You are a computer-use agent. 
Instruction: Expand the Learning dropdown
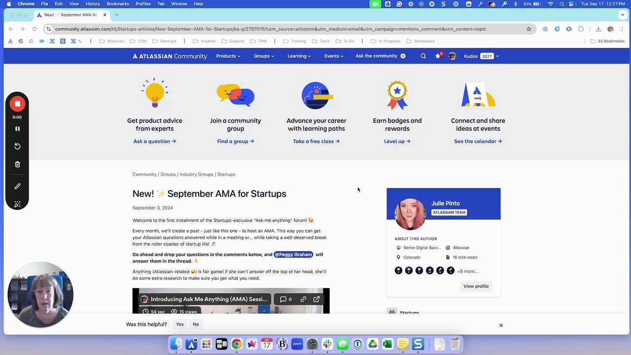point(299,56)
